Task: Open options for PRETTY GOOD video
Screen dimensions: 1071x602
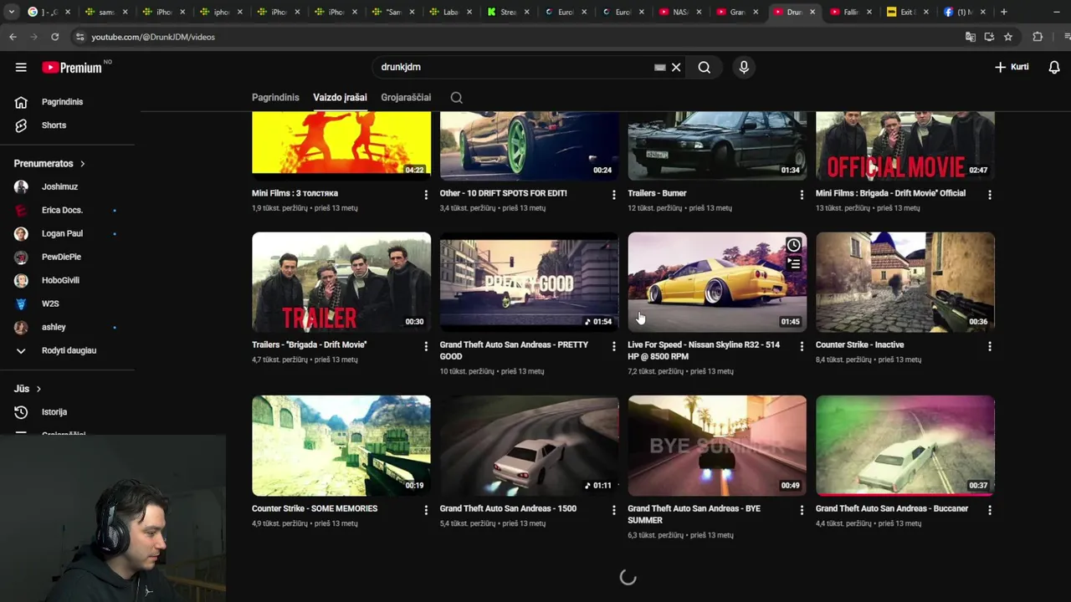Action: pyautogui.click(x=613, y=346)
